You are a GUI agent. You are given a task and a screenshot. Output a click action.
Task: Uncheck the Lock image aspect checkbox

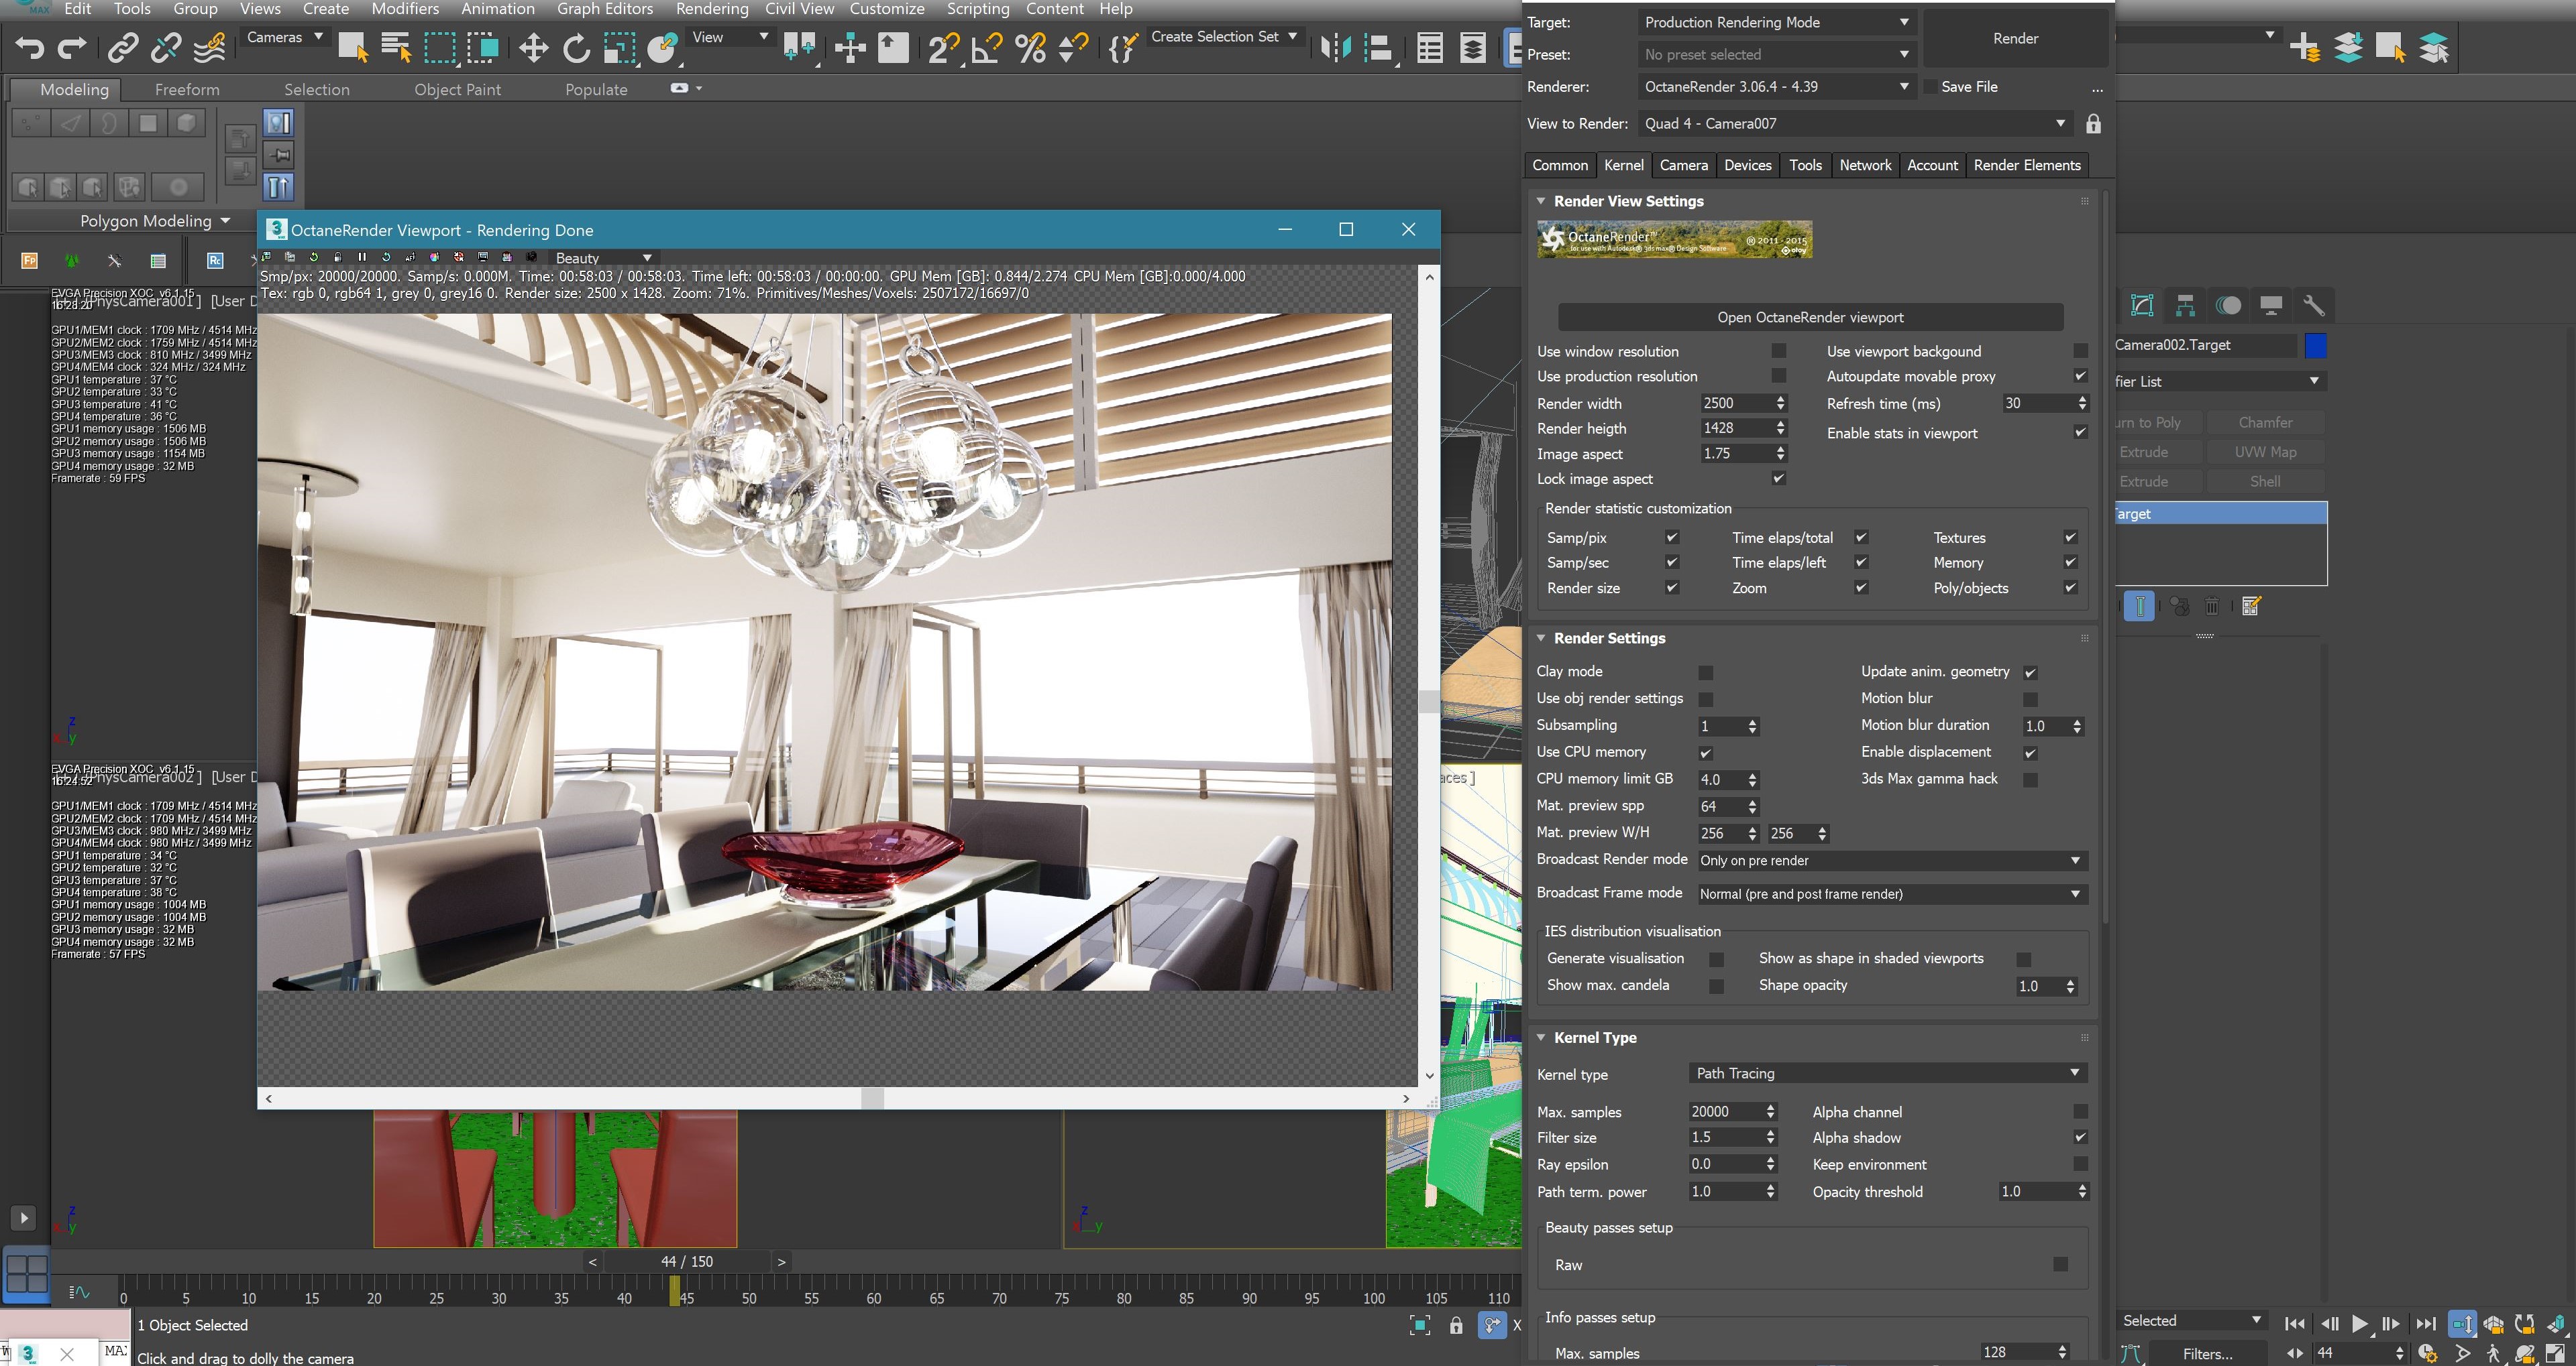1778,479
